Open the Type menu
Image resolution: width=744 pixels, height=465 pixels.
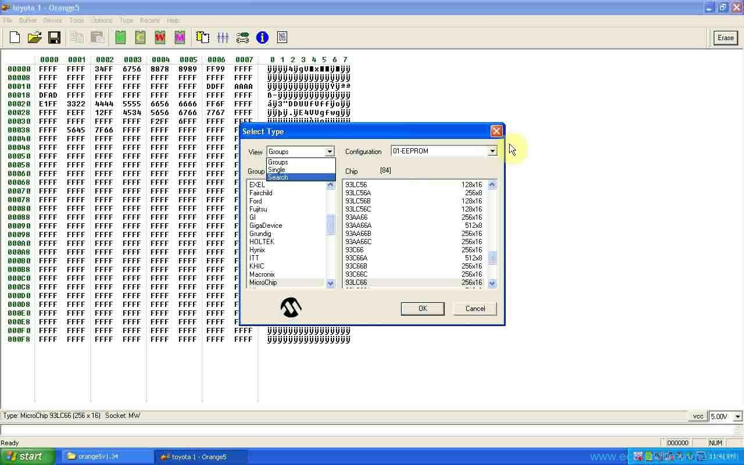pos(126,20)
